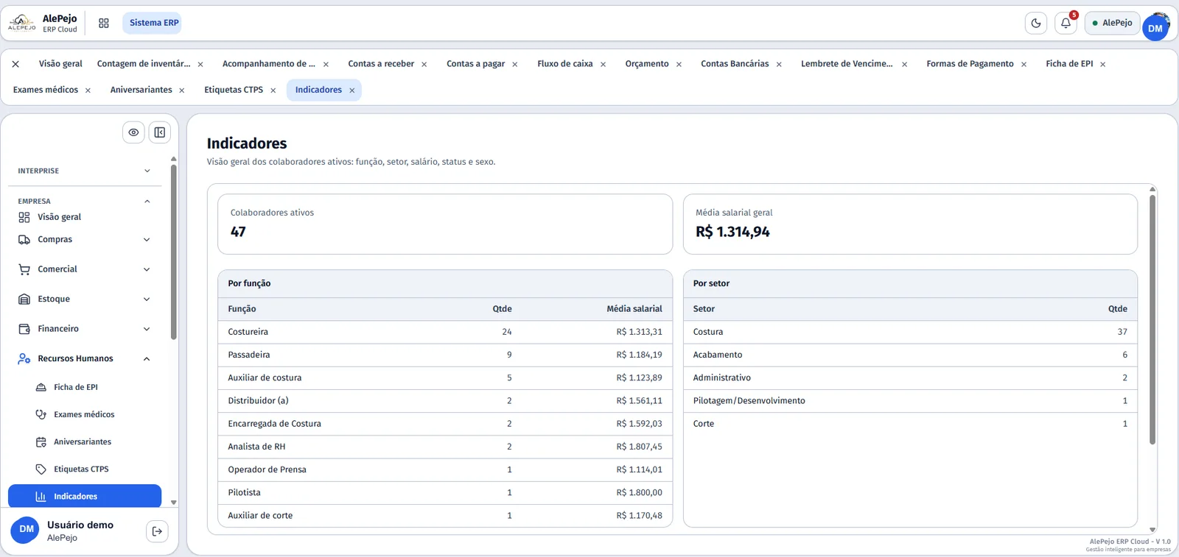Close the Ficha de EPI tab
Viewport: 1179px width, 557px height.
click(1103, 65)
